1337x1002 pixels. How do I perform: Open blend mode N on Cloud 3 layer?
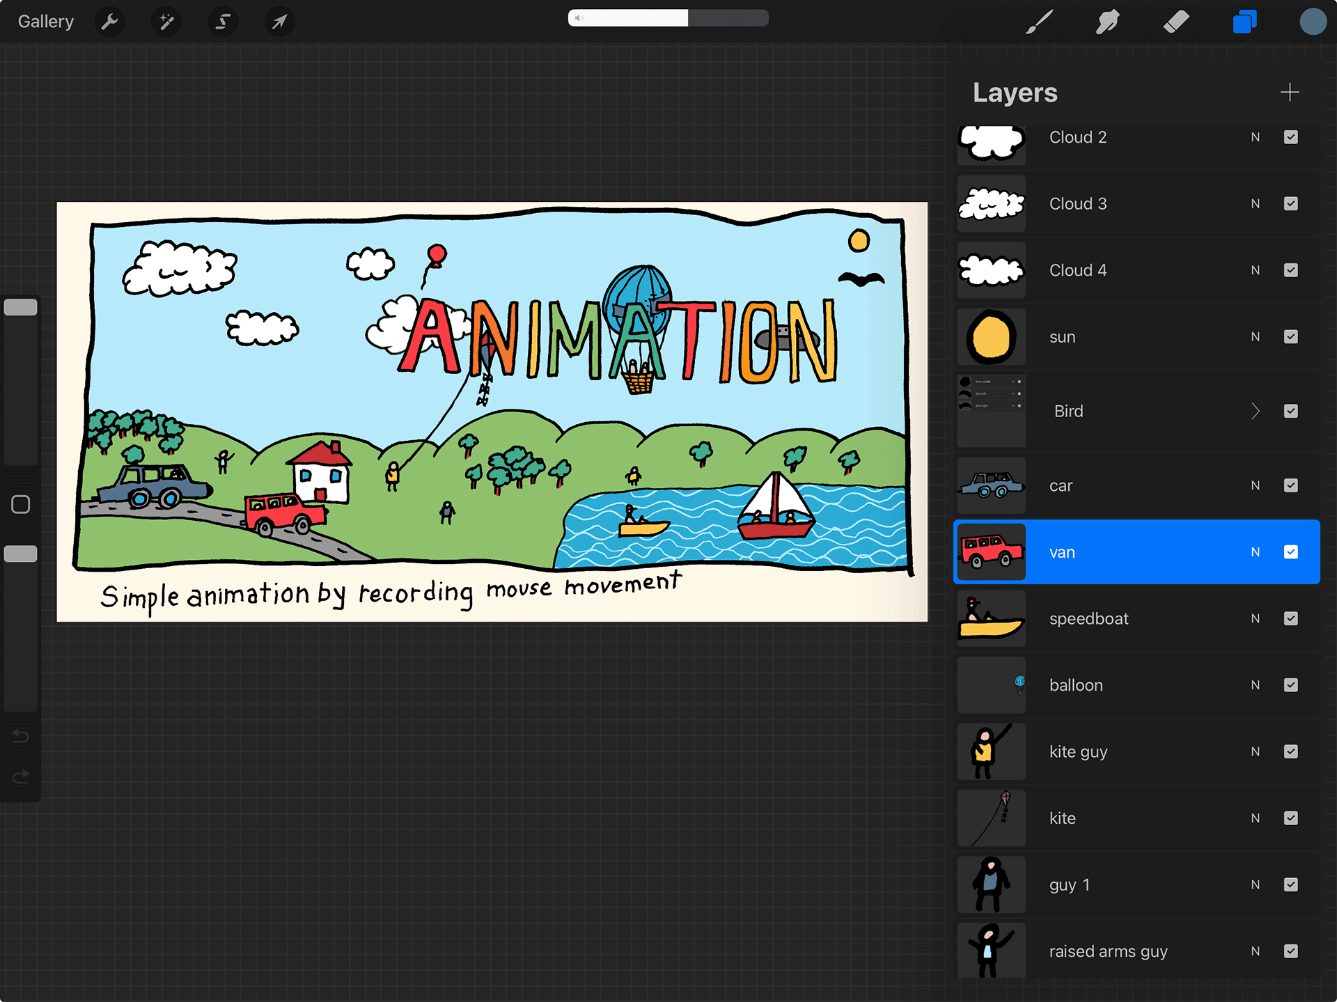click(1255, 204)
